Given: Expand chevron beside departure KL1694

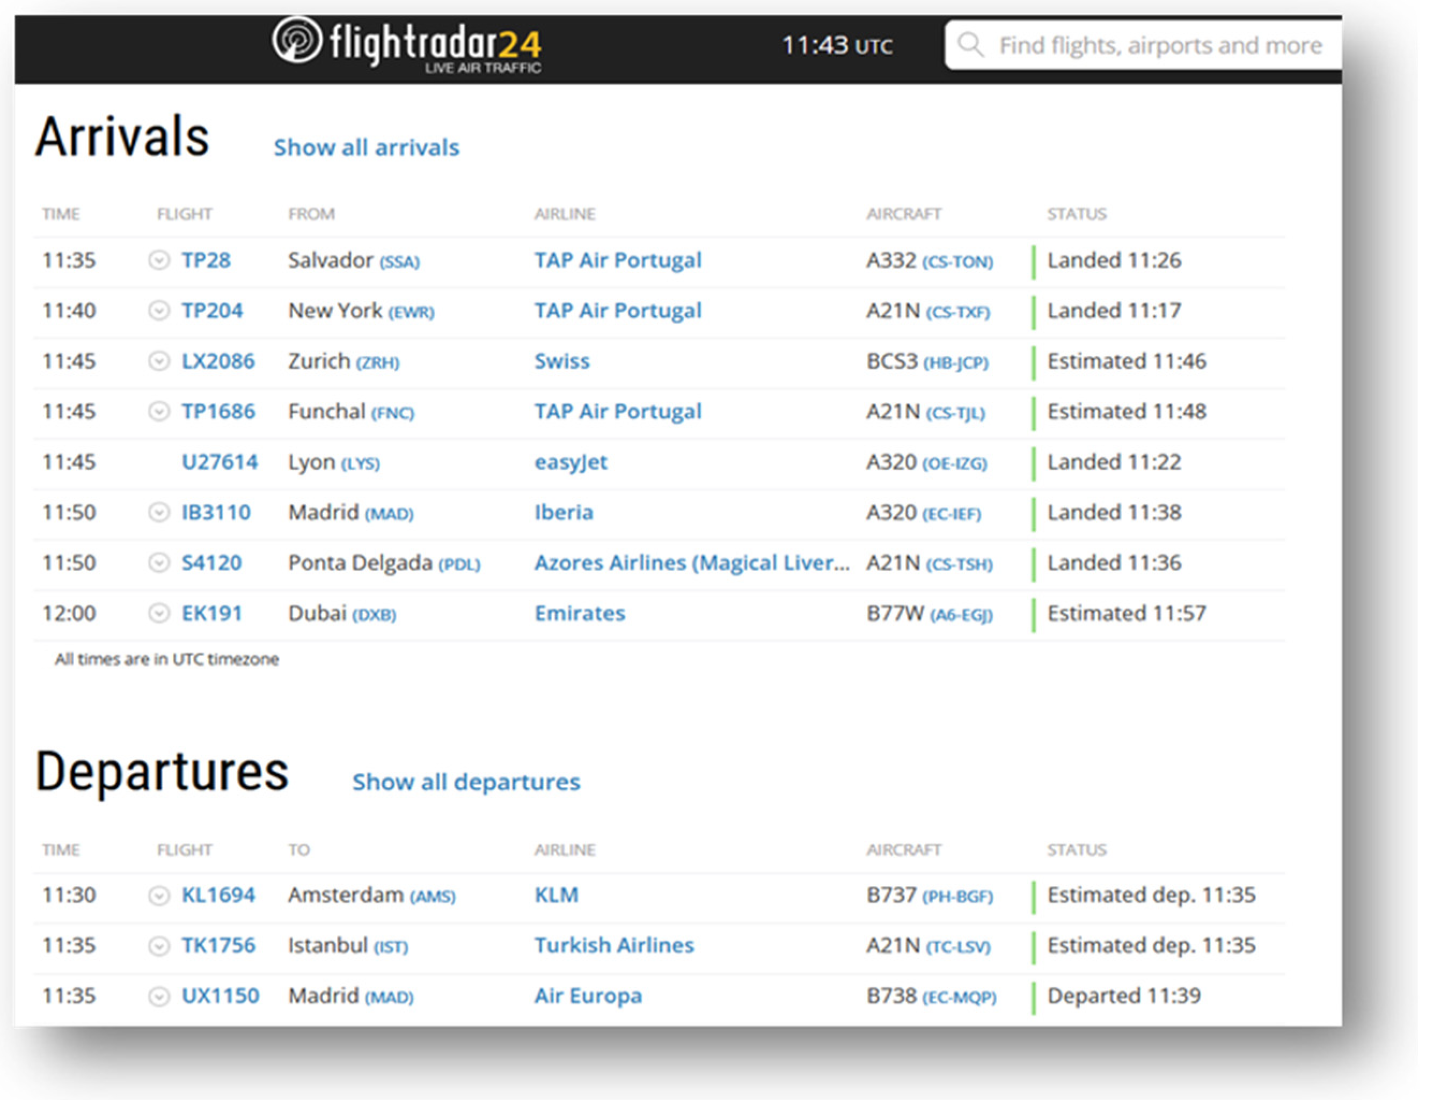Looking at the screenshot, I should click(158, 895).
